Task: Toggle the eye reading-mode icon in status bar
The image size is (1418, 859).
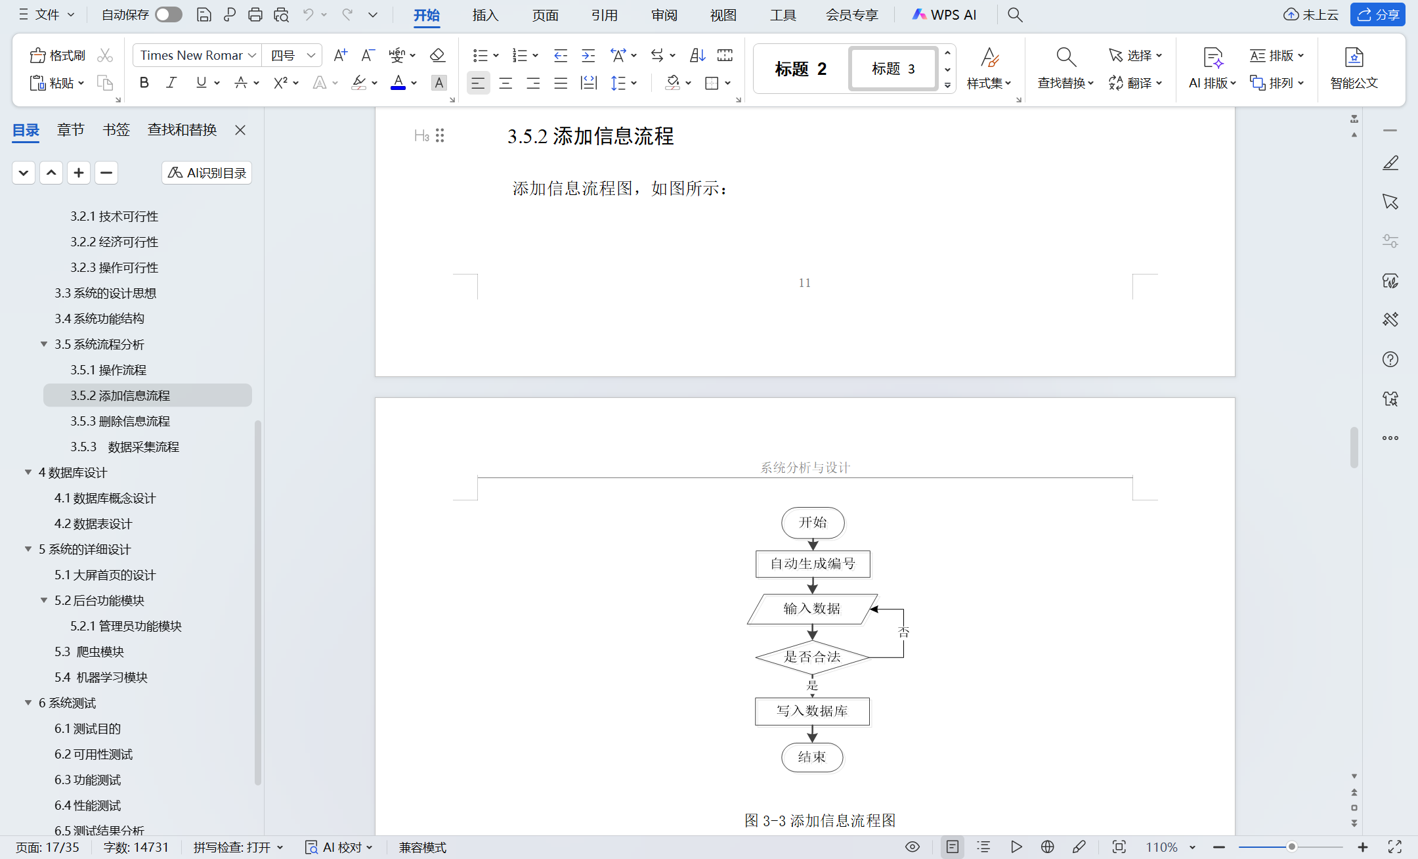Action: pyautogui.click(x=913, y=847)
